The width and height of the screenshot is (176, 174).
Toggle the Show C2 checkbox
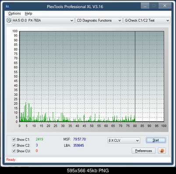tap(14, 145)
